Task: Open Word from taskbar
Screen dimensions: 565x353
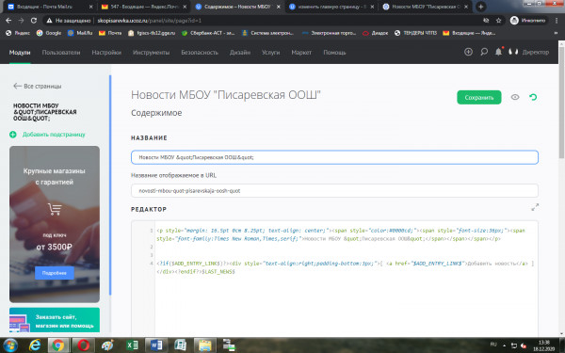Action: coord(156,345)
